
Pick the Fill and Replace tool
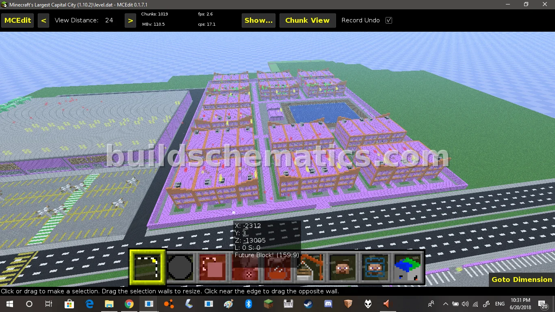coord(245,267)
